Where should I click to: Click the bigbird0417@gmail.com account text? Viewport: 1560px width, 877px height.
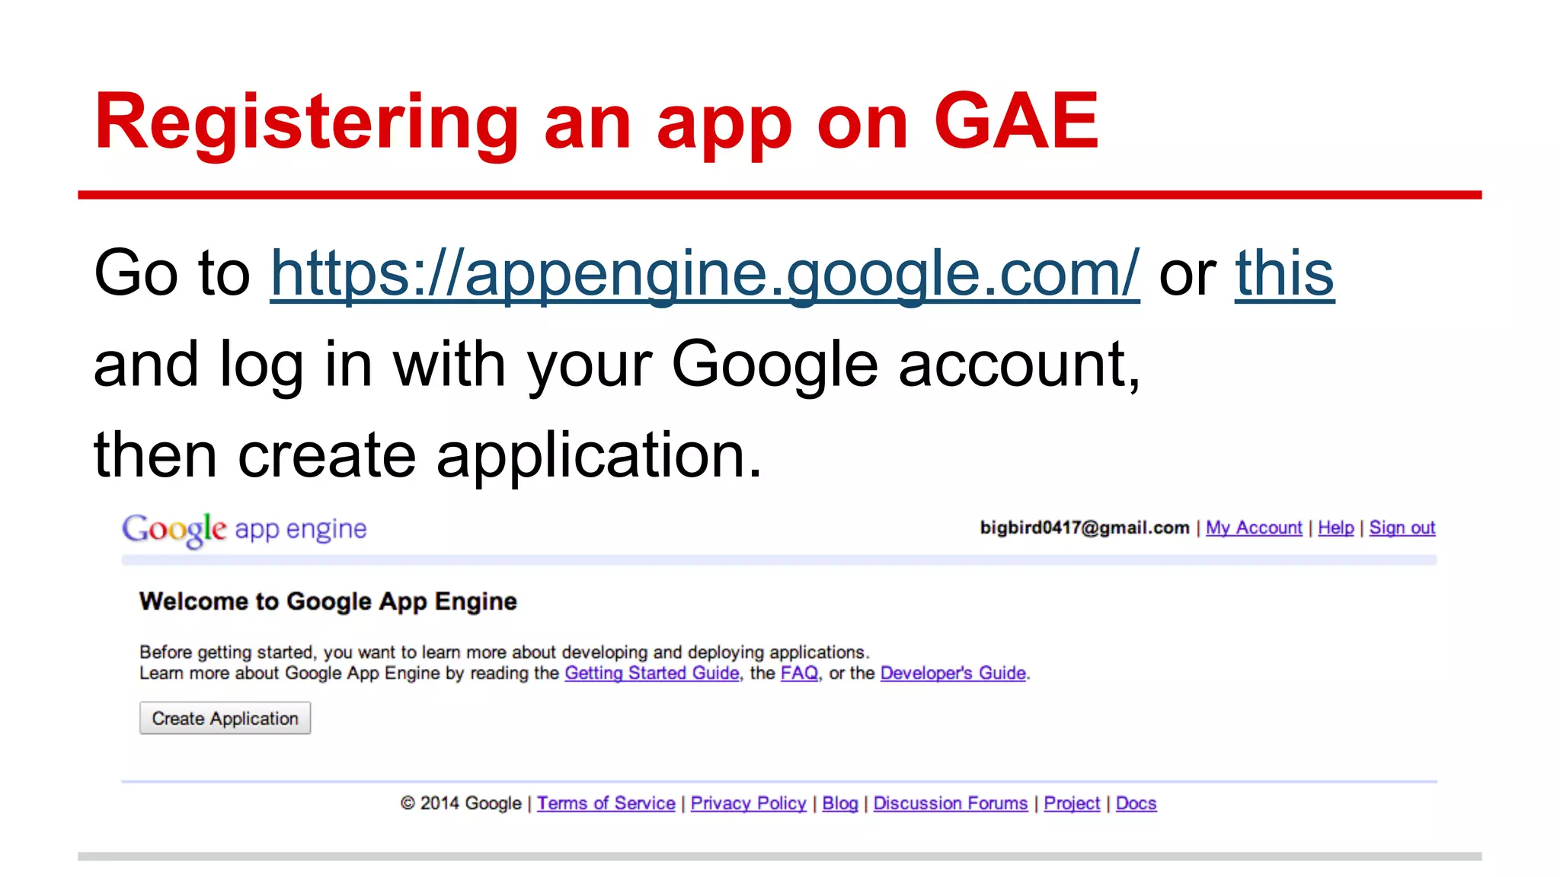click(x=1085, y=528)
